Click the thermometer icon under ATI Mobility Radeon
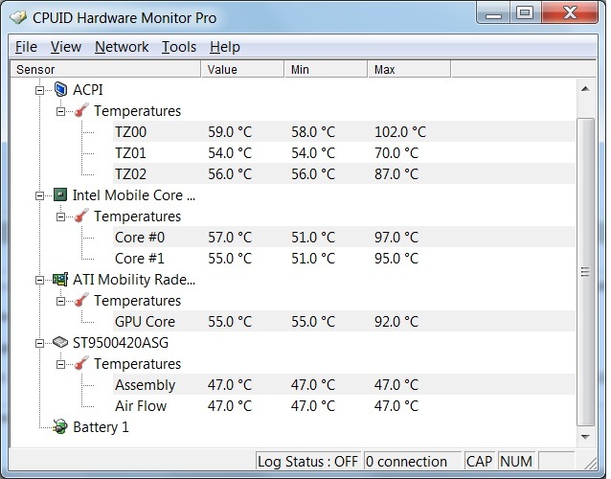Screen dimensions: 611x479 [x=81, y=300]
